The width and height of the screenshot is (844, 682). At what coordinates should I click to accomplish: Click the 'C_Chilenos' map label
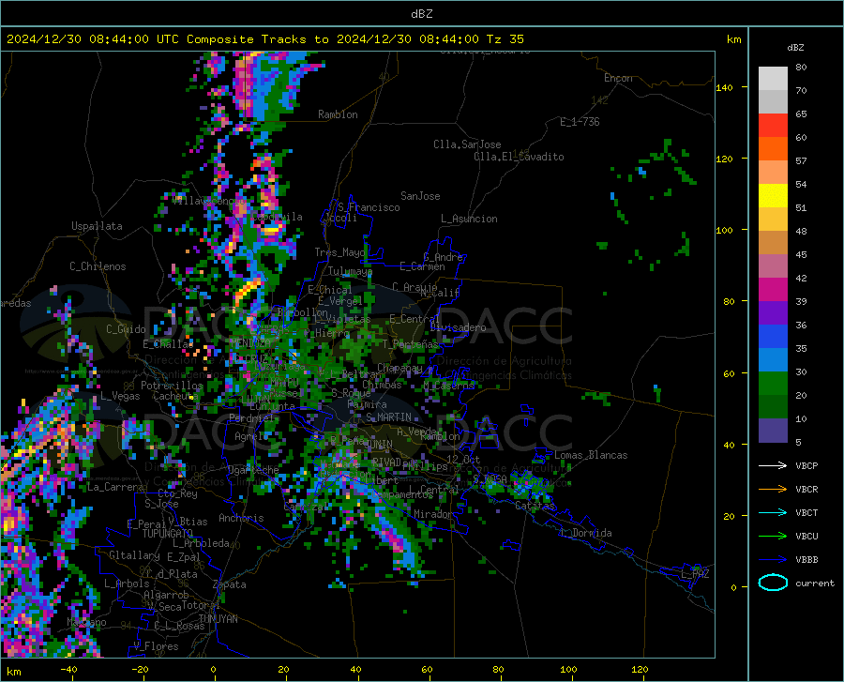[98, 266]
